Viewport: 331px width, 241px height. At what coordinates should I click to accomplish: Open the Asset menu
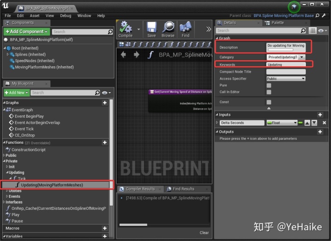[34, 16]
